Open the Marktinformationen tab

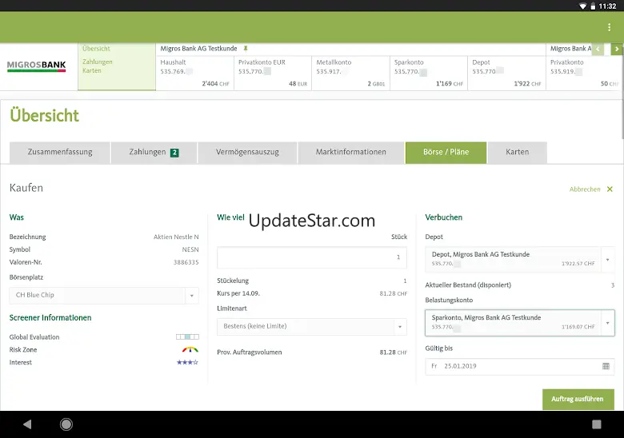(350, 152)
